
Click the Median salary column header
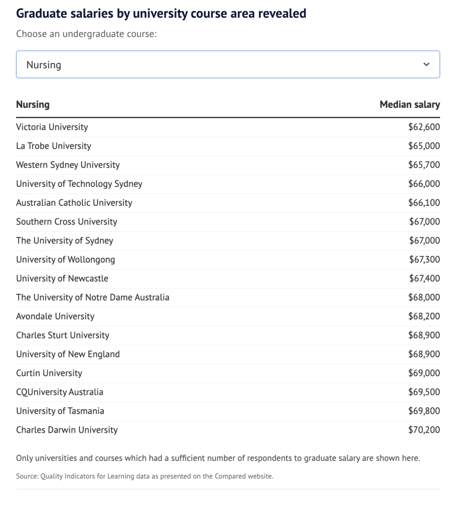pyautogui.click(x=409, y=104)
